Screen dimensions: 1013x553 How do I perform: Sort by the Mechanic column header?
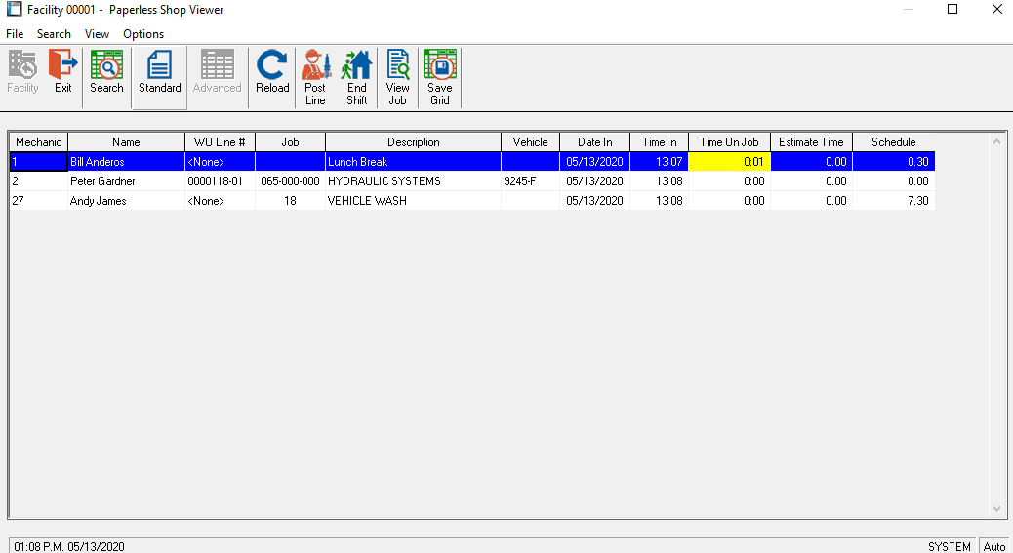pyautogui.click(x=38, y=142)
